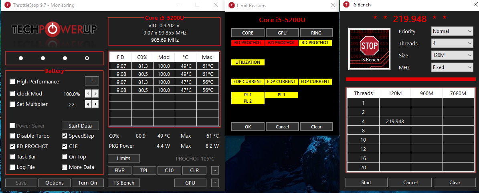This screenshot has height=193, width=479.
Task: Decrease Clock Mod with left arrow
Action: pos(88,94)
